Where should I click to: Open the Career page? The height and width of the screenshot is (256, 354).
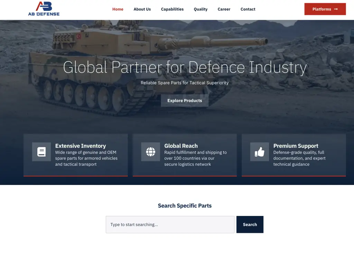[224, 9]
